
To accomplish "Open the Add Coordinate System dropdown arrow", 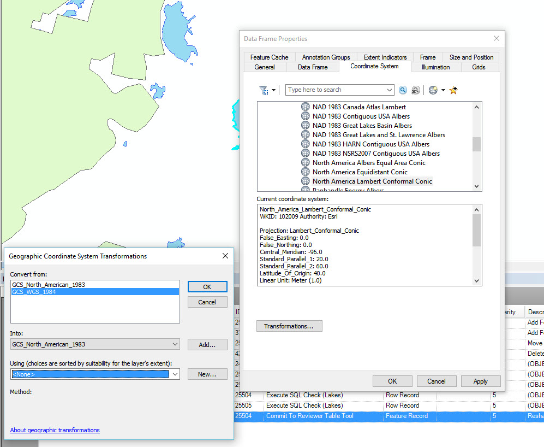I will [x=443, y=90].
